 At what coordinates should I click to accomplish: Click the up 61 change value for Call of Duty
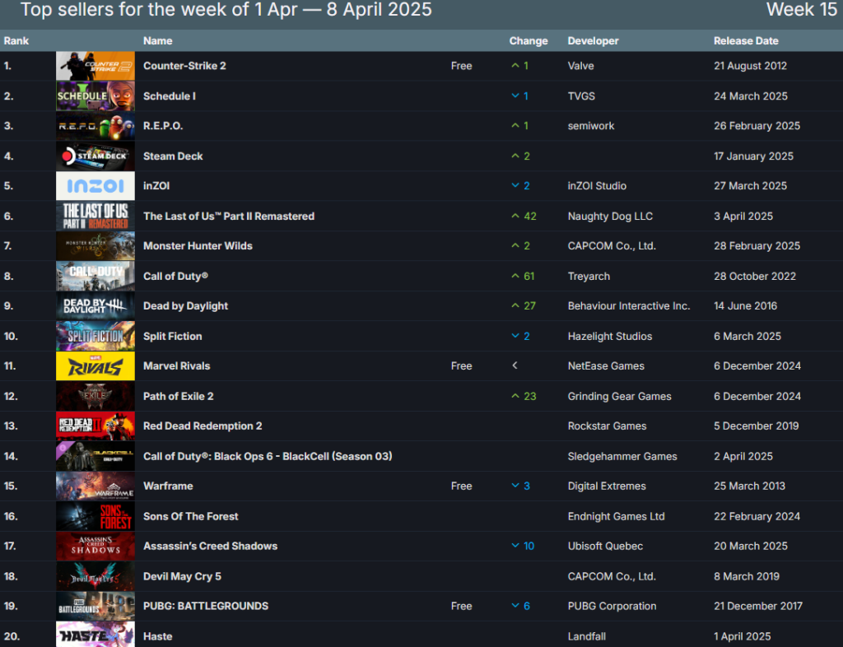[x=523, y=277]
